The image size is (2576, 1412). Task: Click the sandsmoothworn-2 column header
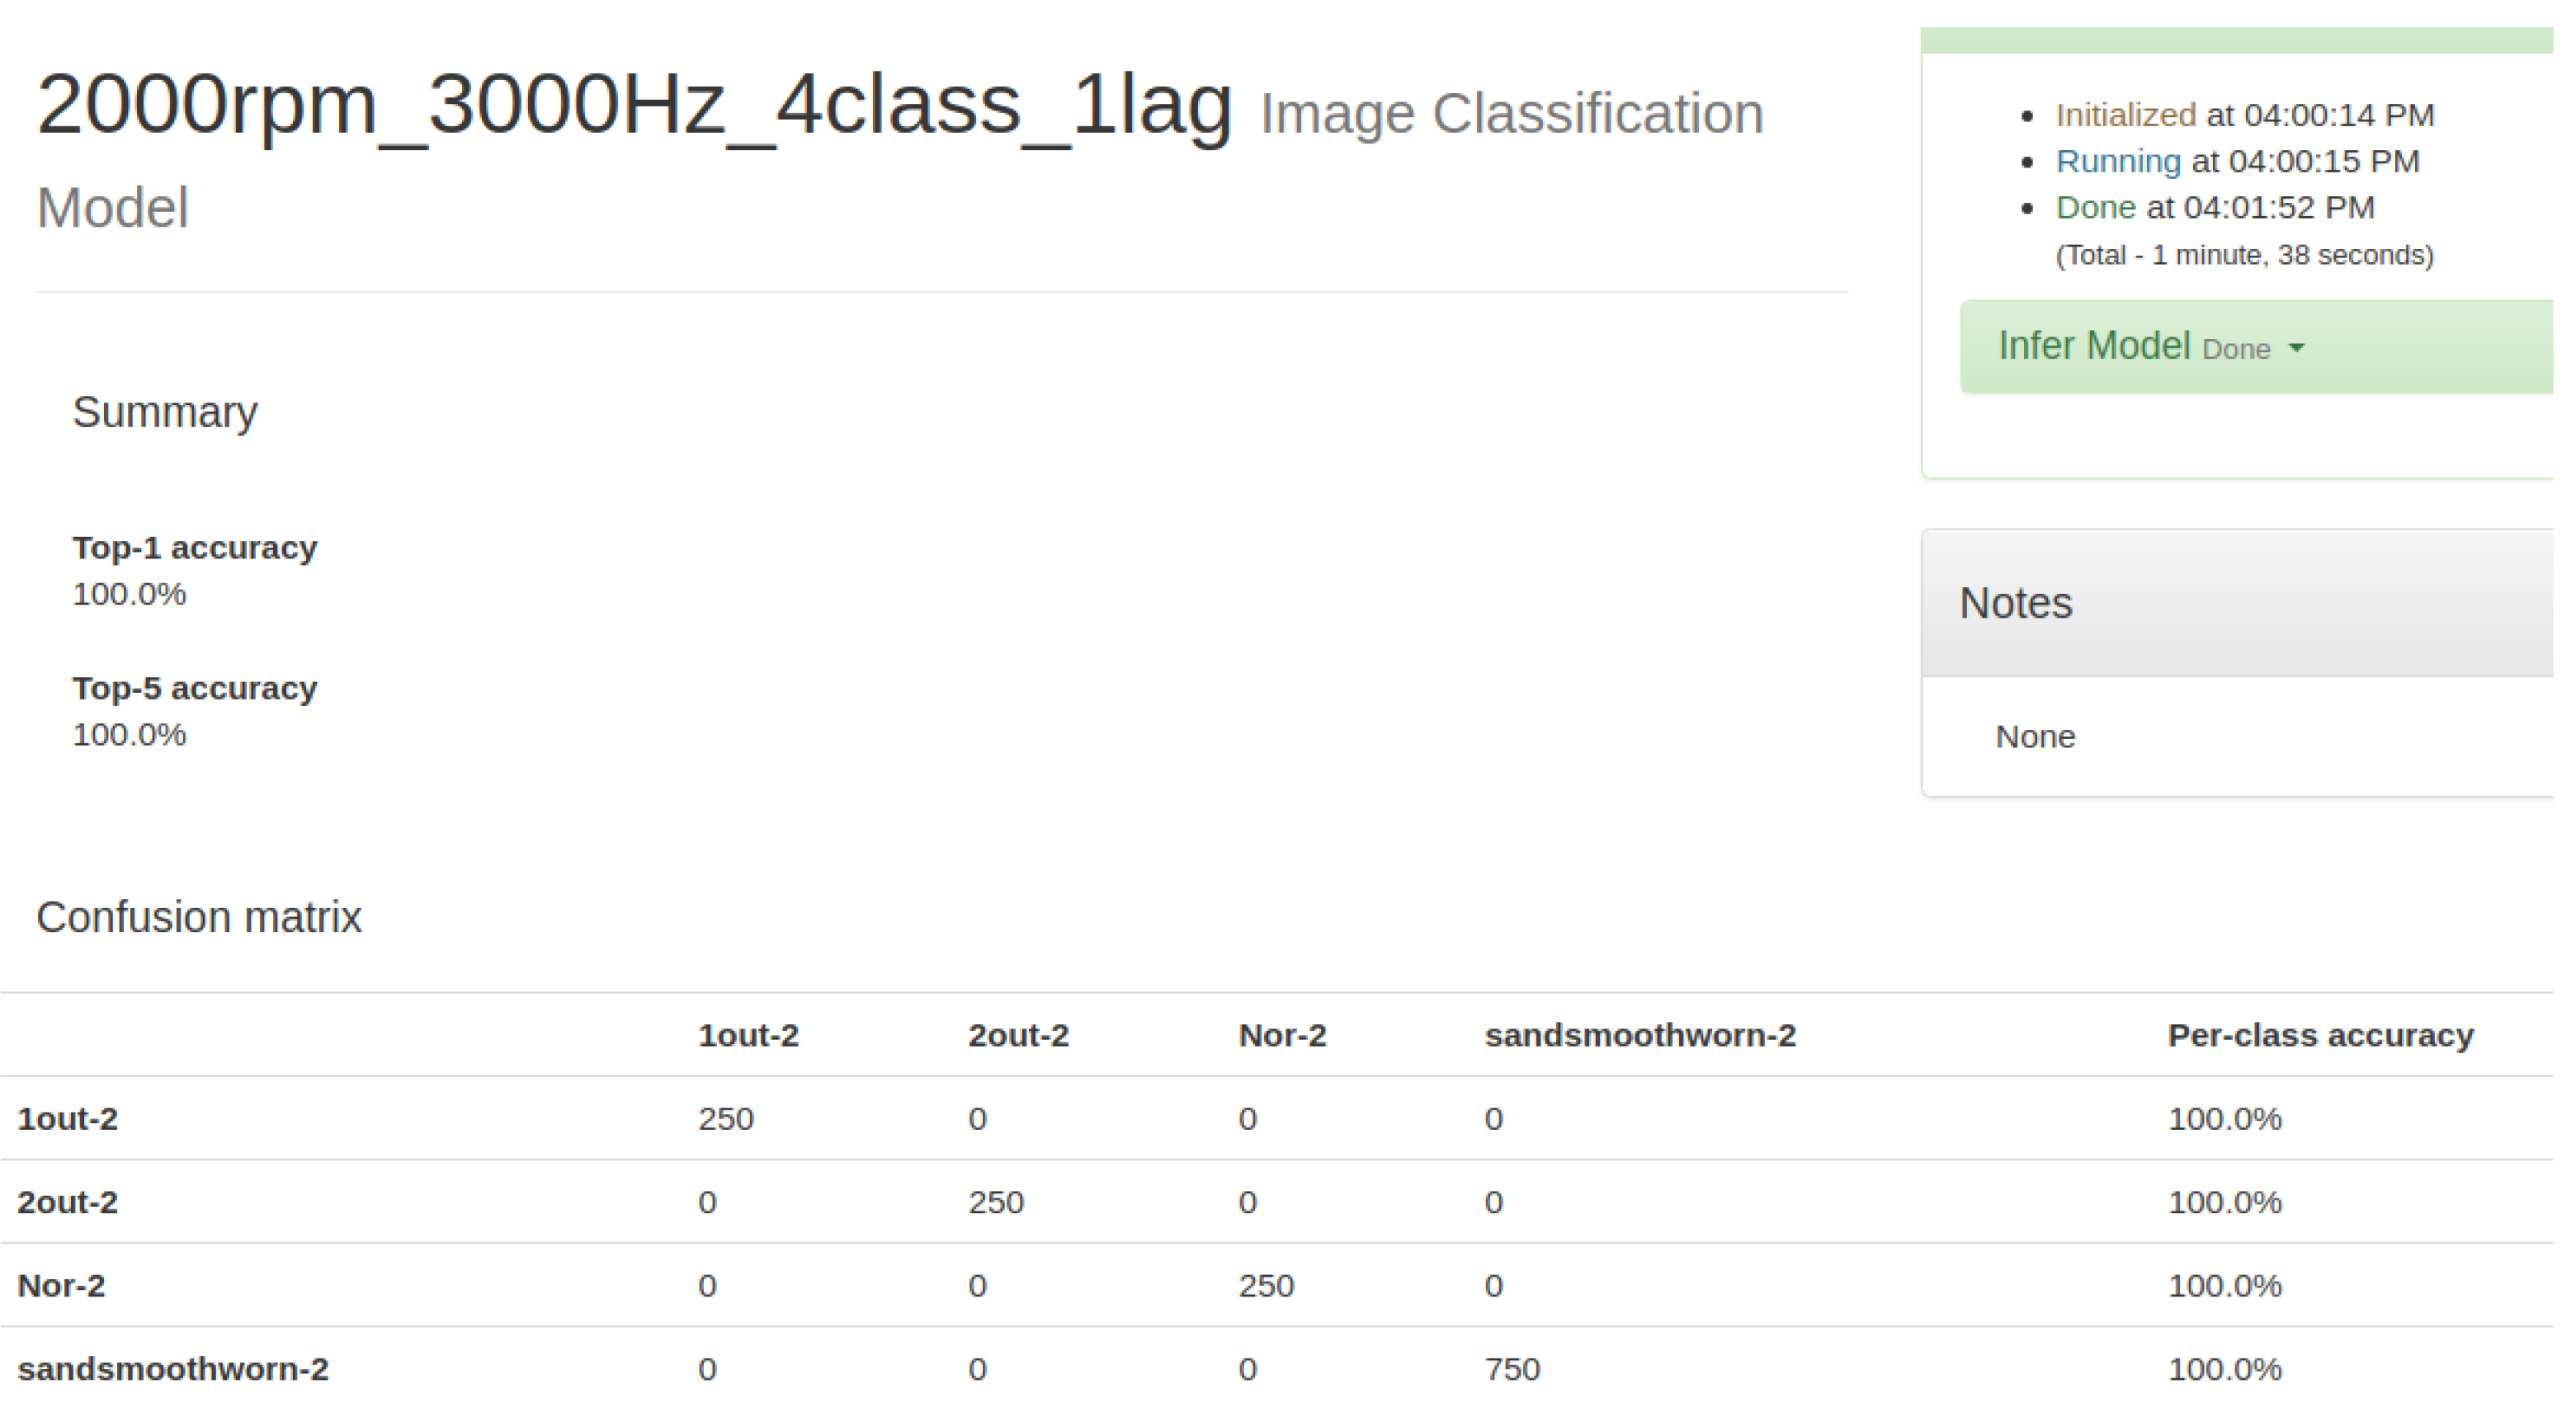tap(1640, 1035)
